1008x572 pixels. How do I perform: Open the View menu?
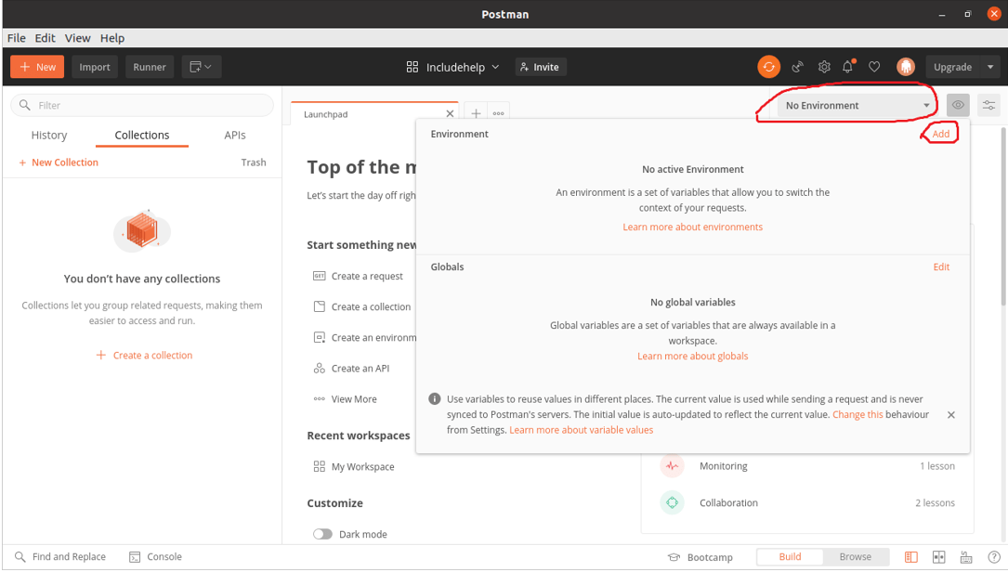click(x=77, y=38)
